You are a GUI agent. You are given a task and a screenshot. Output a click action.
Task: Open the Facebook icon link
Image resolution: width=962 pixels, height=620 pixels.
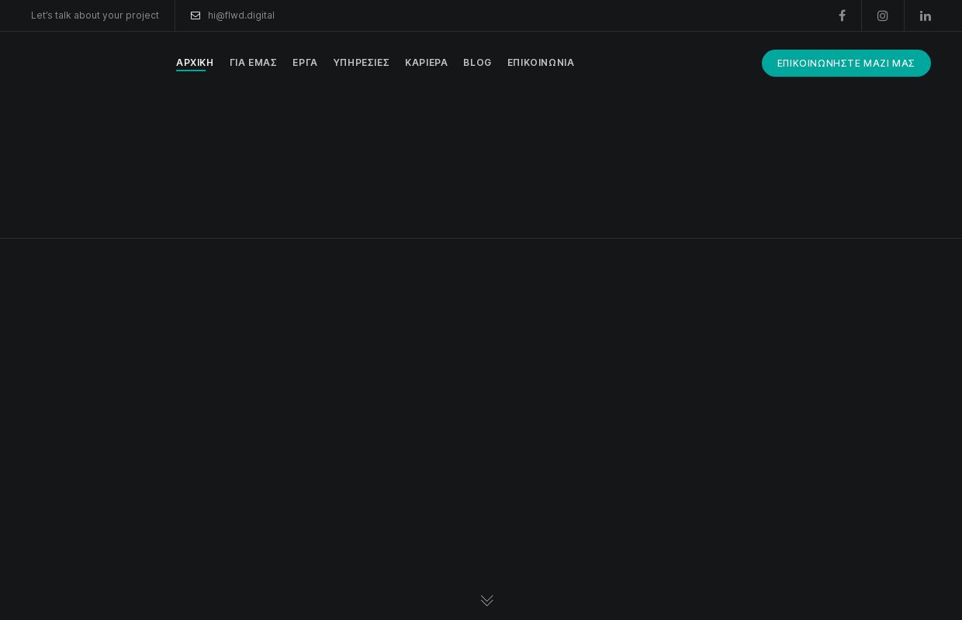(x=843, y=15)
